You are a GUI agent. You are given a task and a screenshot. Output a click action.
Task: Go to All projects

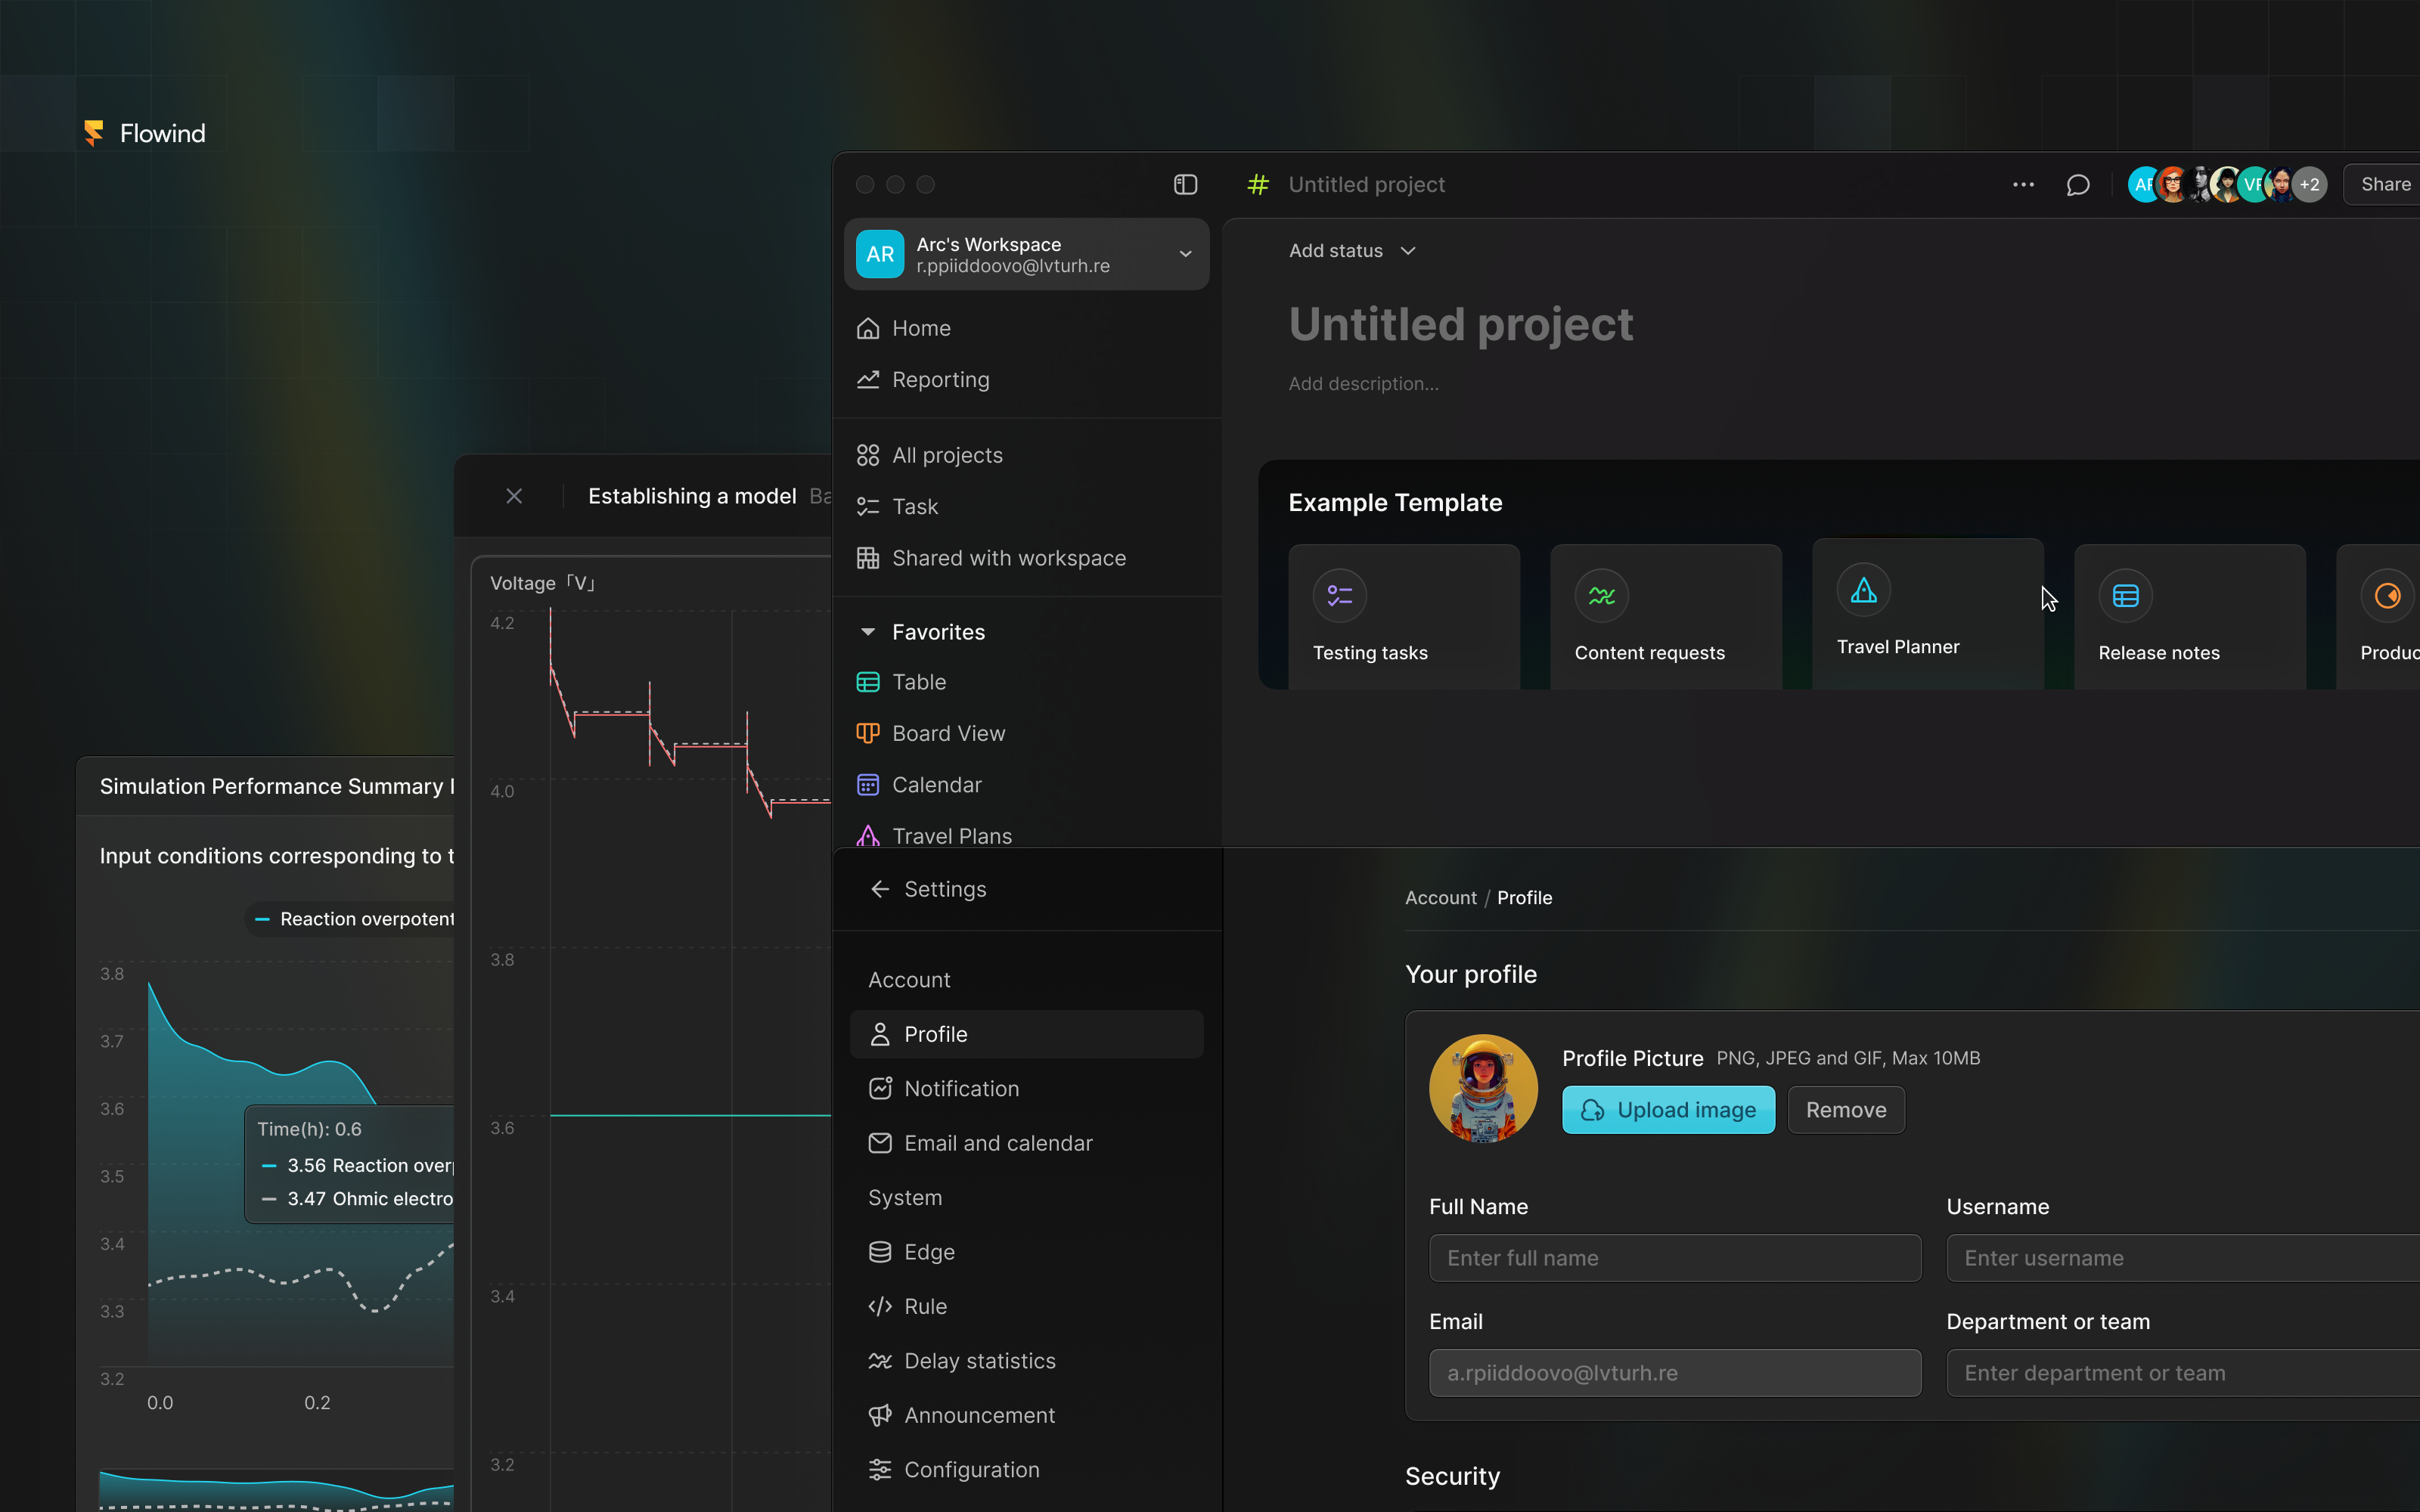(x=1027, y=455)
